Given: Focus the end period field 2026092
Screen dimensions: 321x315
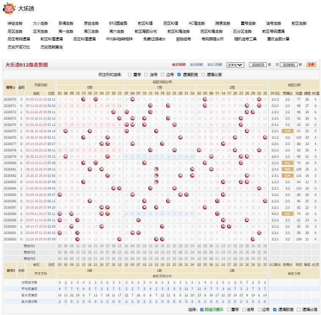Looking at the screenshot, I should click(x=289, y=65).
